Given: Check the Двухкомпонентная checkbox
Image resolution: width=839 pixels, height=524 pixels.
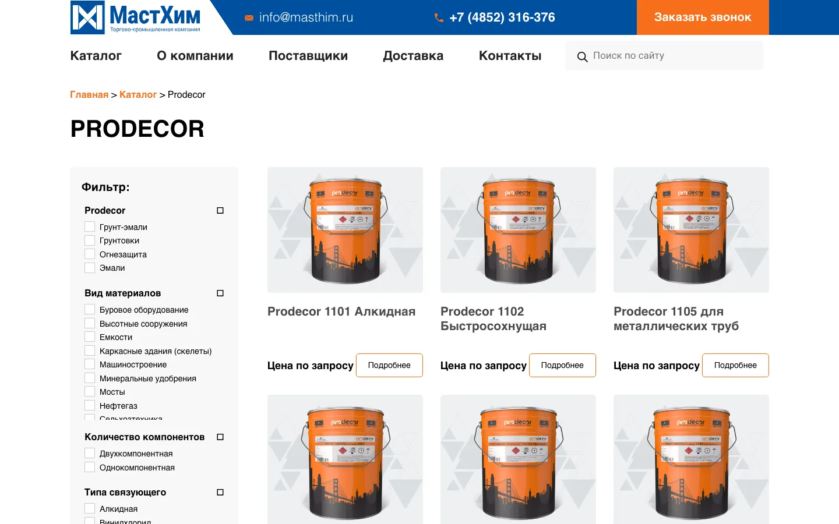Looking at the screenshot, I should coord(90,453).
